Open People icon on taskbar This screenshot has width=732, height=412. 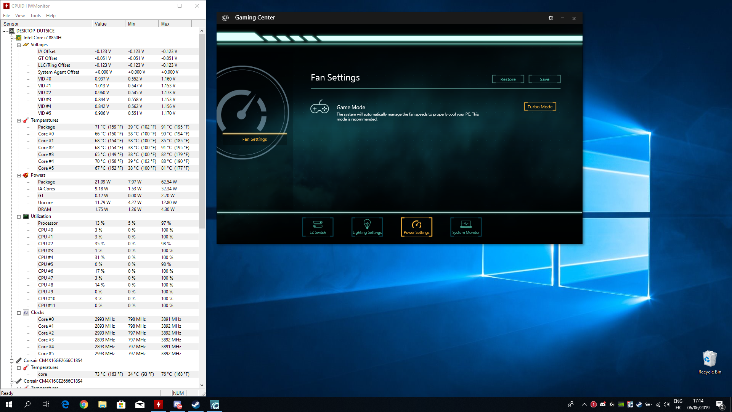coord(571,404)
